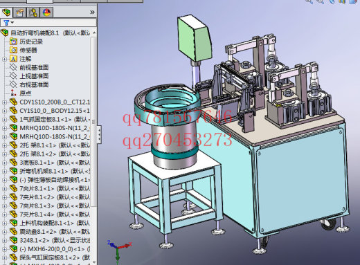Expand the 折弯机机架8.1<1> subassembly
The image size is (360, 265).
[4, 172]
